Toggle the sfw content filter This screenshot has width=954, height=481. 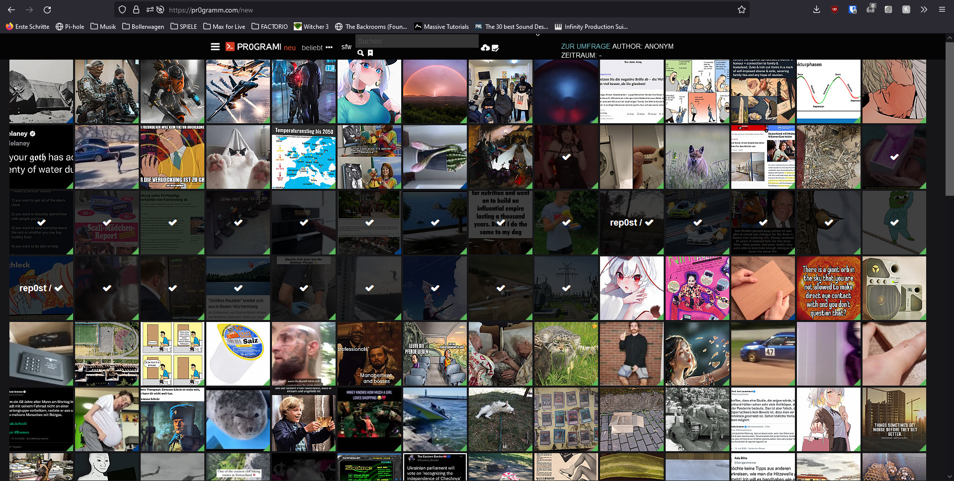coord(347,47)
